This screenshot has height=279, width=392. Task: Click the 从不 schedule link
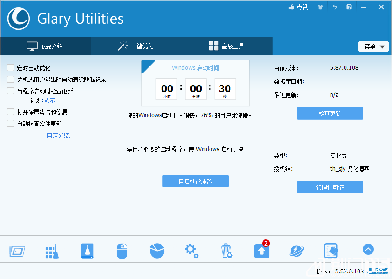(50, 100)
